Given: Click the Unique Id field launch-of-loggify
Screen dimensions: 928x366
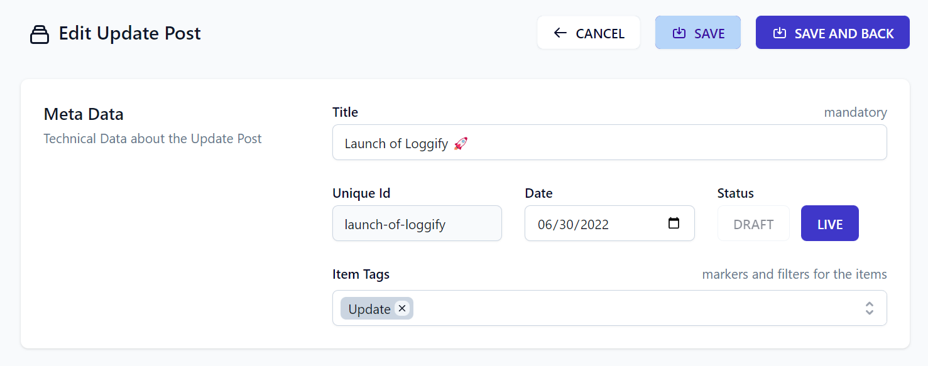Looking at the screenshot, I should click(x=417, y=223).
